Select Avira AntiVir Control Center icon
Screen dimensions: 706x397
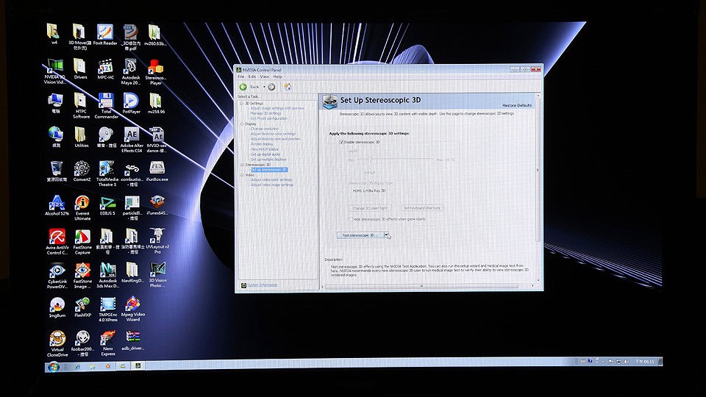(57, 242)
